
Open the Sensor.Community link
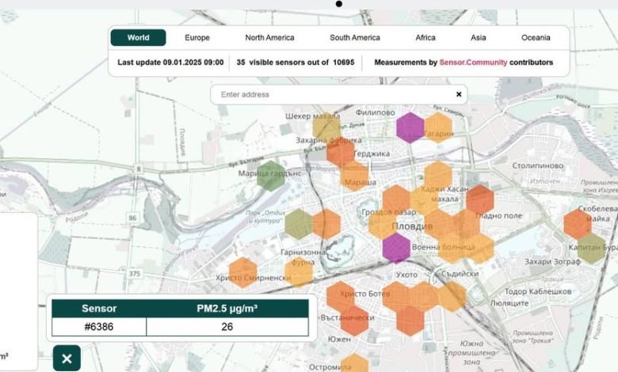pos(473,62)
